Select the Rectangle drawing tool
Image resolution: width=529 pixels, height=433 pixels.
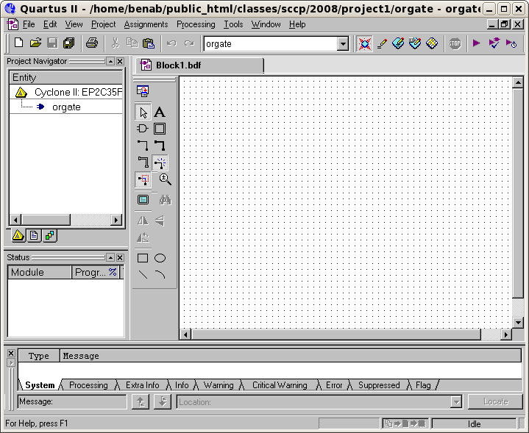click(143, 258)
